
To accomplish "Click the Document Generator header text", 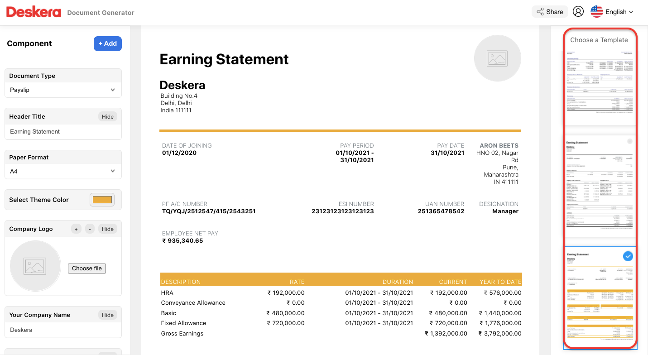I will (101, 13).
